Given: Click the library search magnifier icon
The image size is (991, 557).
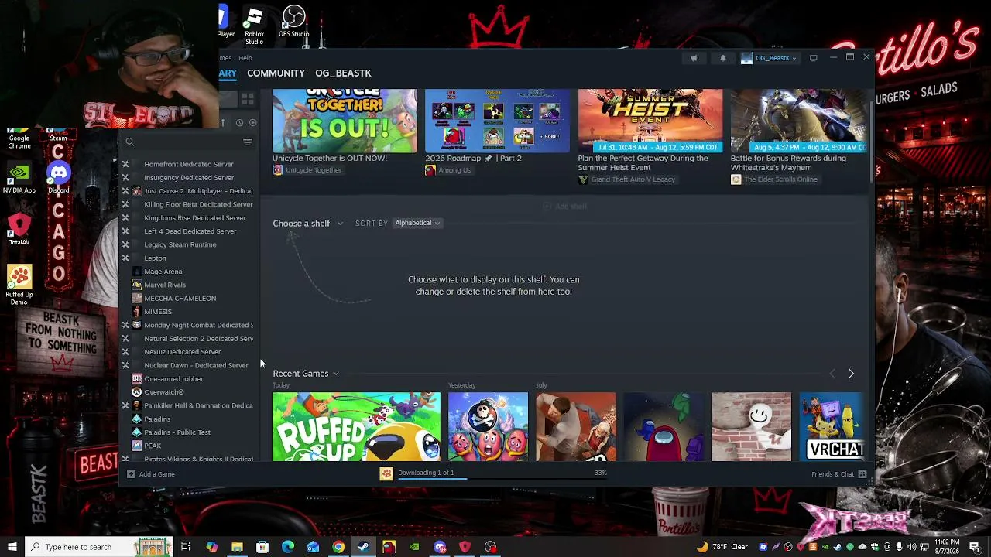Looking at the screenshot, I should [130, 142].
